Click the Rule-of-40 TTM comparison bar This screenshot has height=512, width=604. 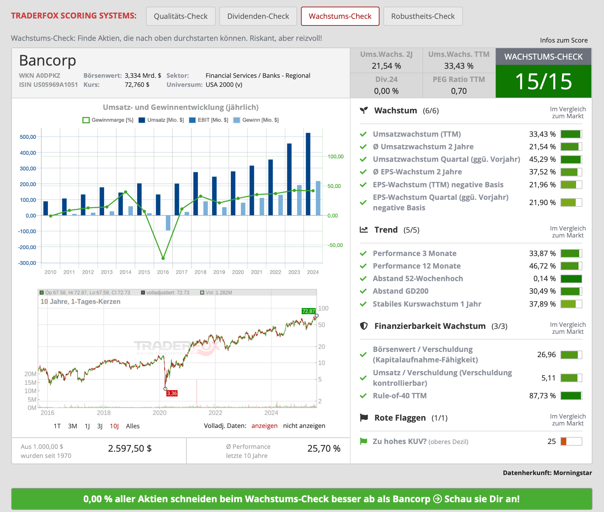click(x=571, y=396)
